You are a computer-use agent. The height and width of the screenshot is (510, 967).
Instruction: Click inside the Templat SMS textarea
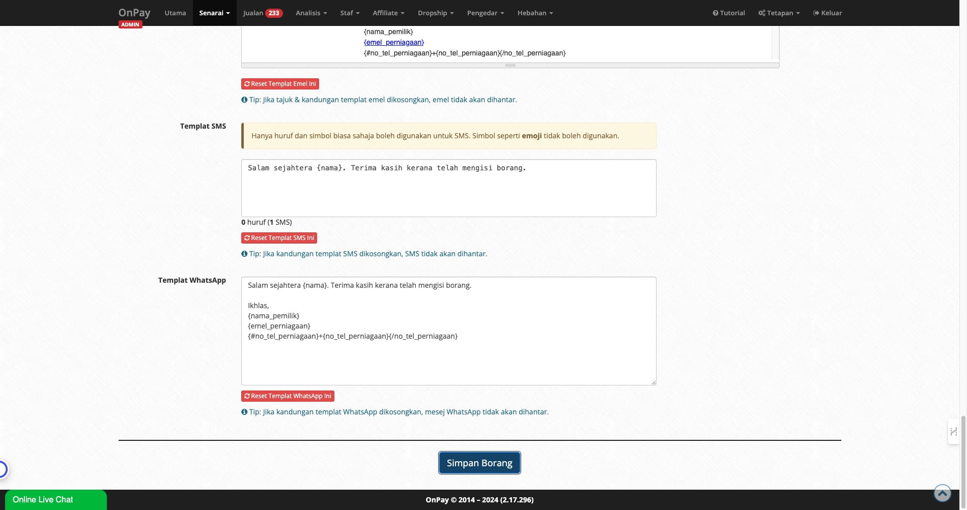click(x=448, y=188)
